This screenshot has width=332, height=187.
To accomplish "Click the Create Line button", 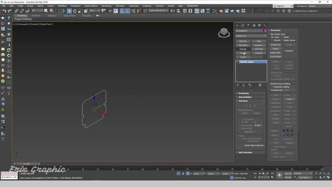I will coord(275,45).
